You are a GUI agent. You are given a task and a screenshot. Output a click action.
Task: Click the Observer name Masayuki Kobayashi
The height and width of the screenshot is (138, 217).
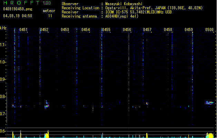tap(124, 4)
